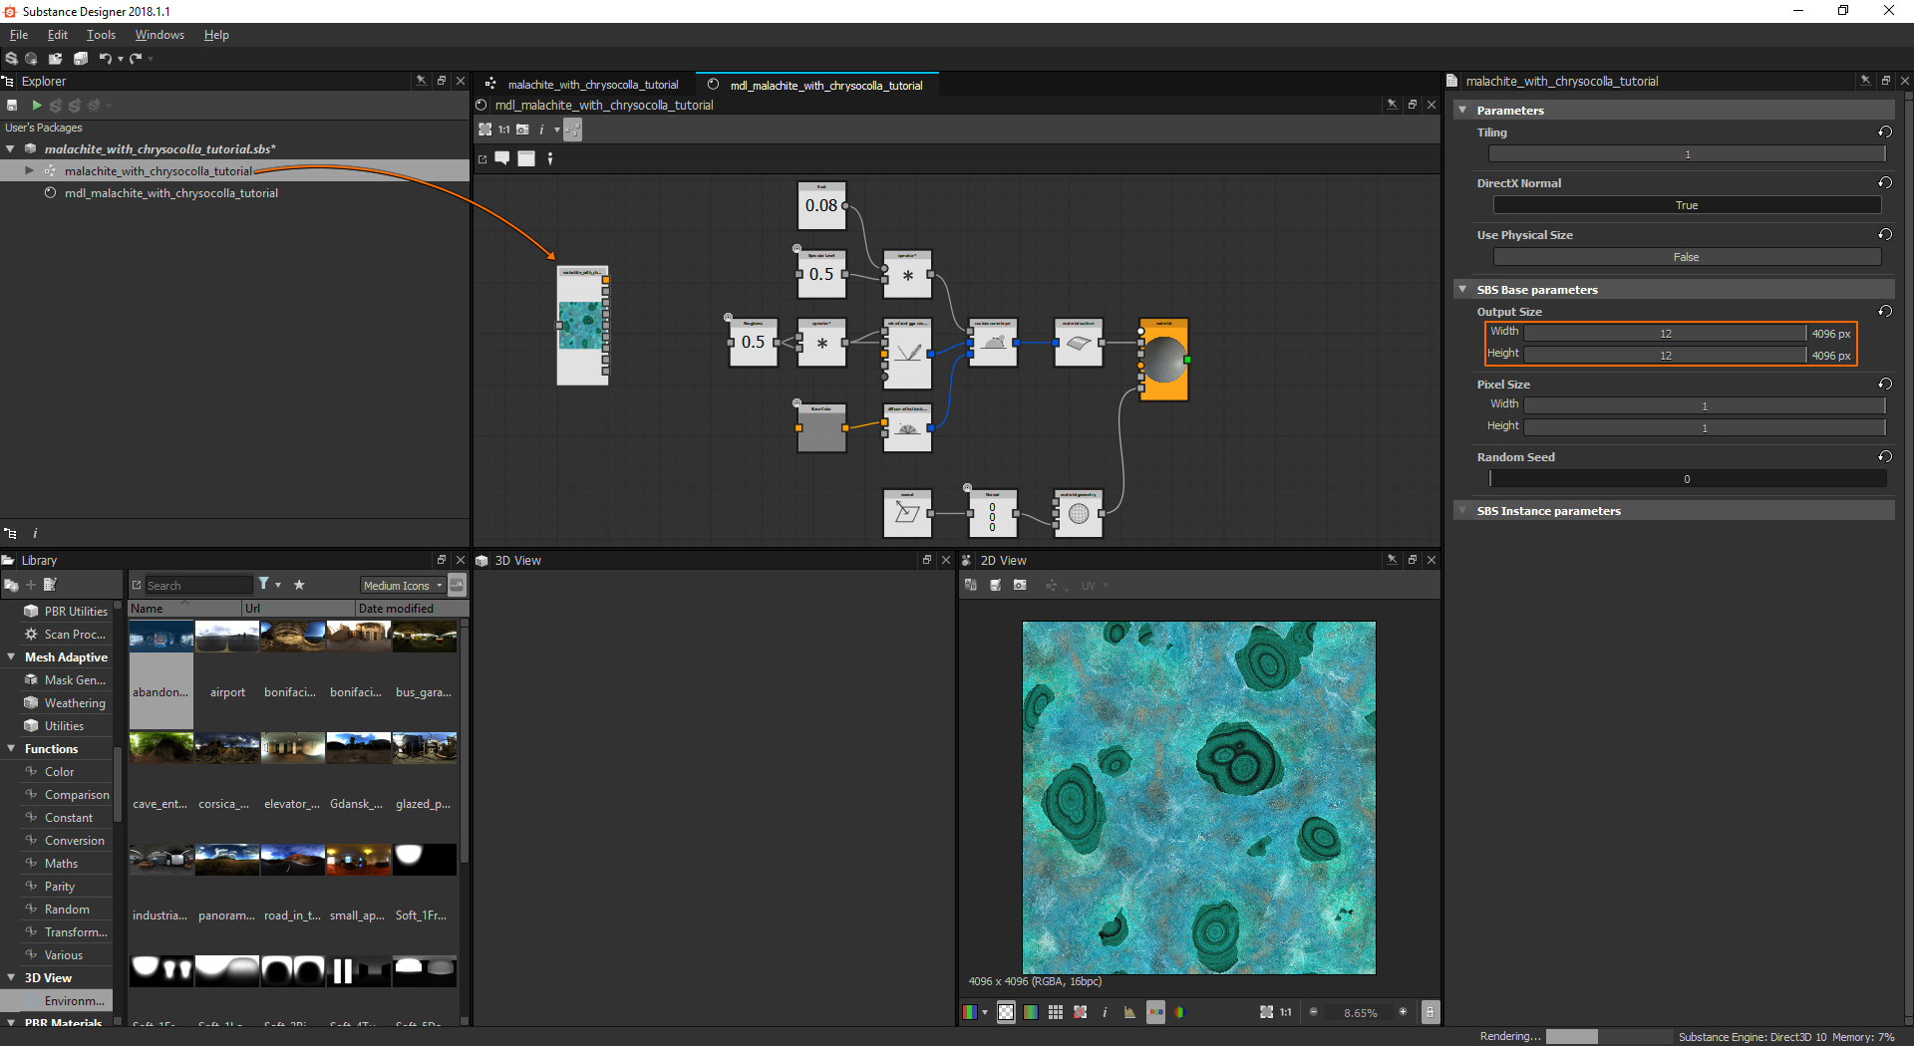This screenshot has height=1046, width=1914.
Task: Fit the 2D View image to window
Action: pos(1266,1012)
